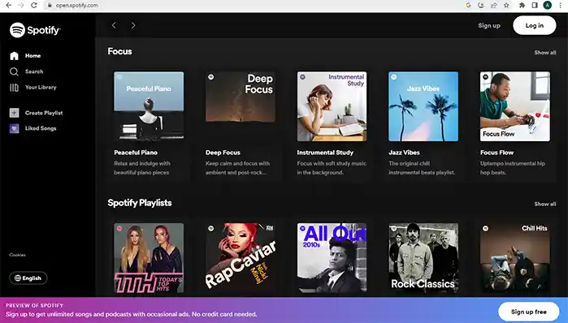This screenshot has height=323, width=568.
Task: Show all Focus playlists
Action: [544, 53]
